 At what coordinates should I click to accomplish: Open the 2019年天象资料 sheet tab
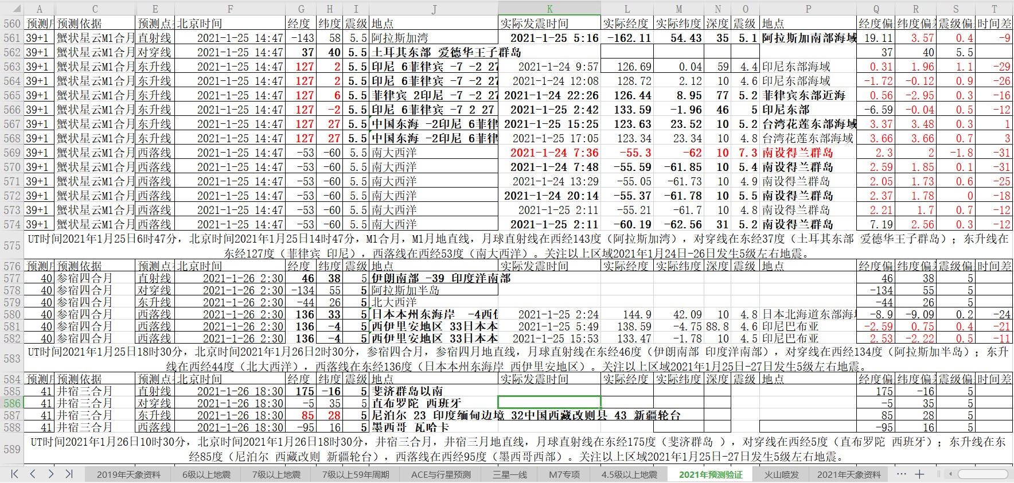point(128,474)
